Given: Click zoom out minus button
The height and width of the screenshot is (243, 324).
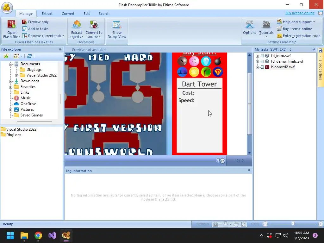Looking at the screenshot, I should click(265, 224).
